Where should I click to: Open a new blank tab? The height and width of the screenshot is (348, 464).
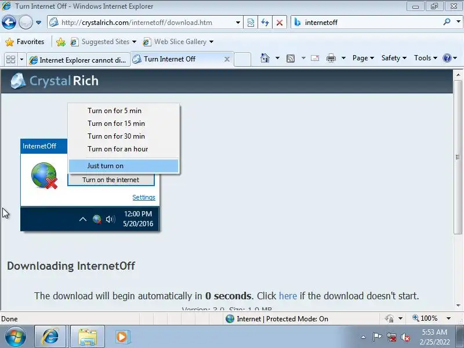[242, 59]
